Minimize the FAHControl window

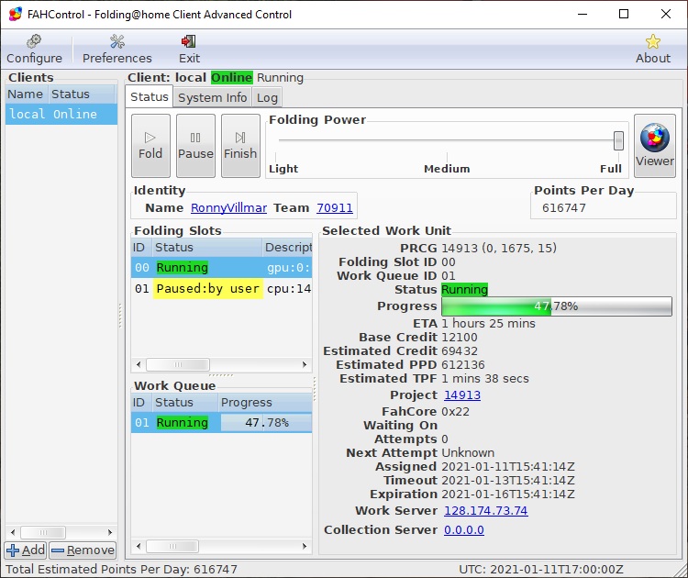[583, 14]
